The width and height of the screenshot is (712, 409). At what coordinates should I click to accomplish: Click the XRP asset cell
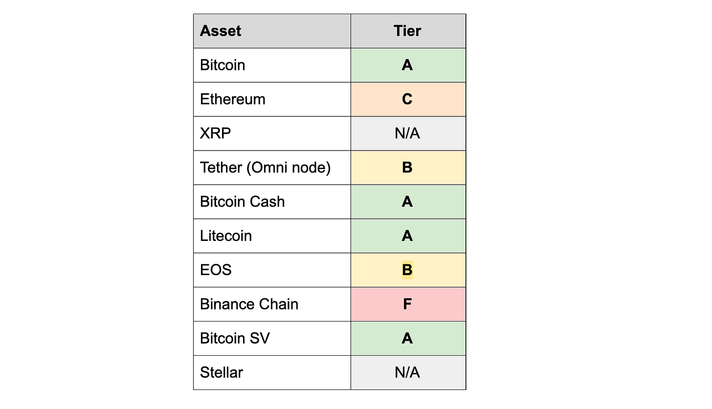(272, 133)
